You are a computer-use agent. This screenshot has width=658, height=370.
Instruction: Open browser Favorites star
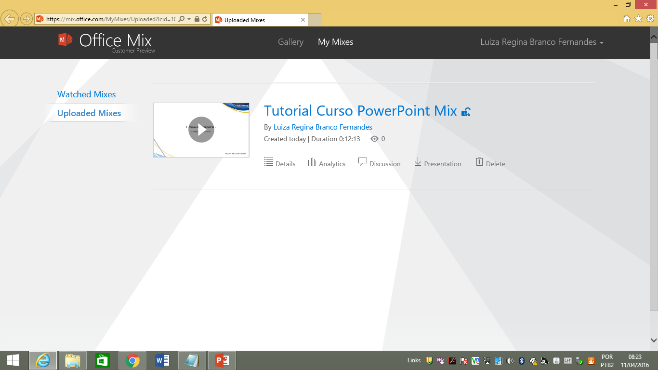point(639,19)
